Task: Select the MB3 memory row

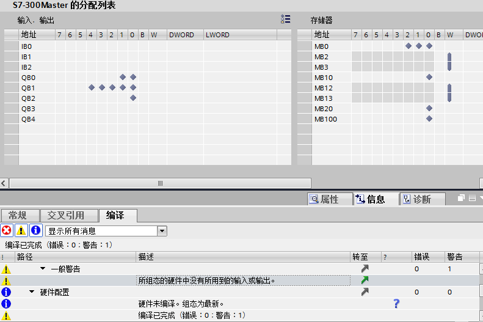Action: point(390,67)
